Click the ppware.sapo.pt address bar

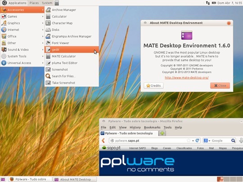click(x=149, y=141)
